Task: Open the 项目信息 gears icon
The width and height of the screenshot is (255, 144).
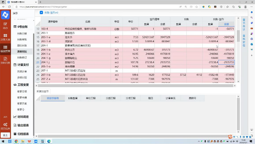Action: pos(5,126)
